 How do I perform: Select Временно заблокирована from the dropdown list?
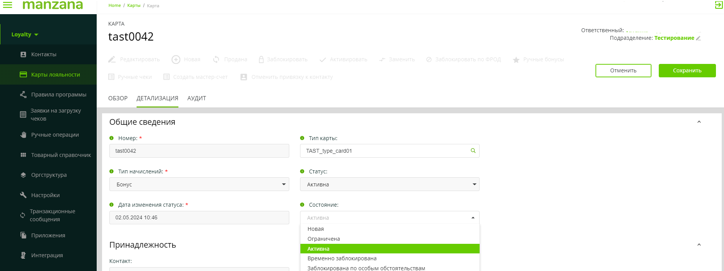[342, 258]
